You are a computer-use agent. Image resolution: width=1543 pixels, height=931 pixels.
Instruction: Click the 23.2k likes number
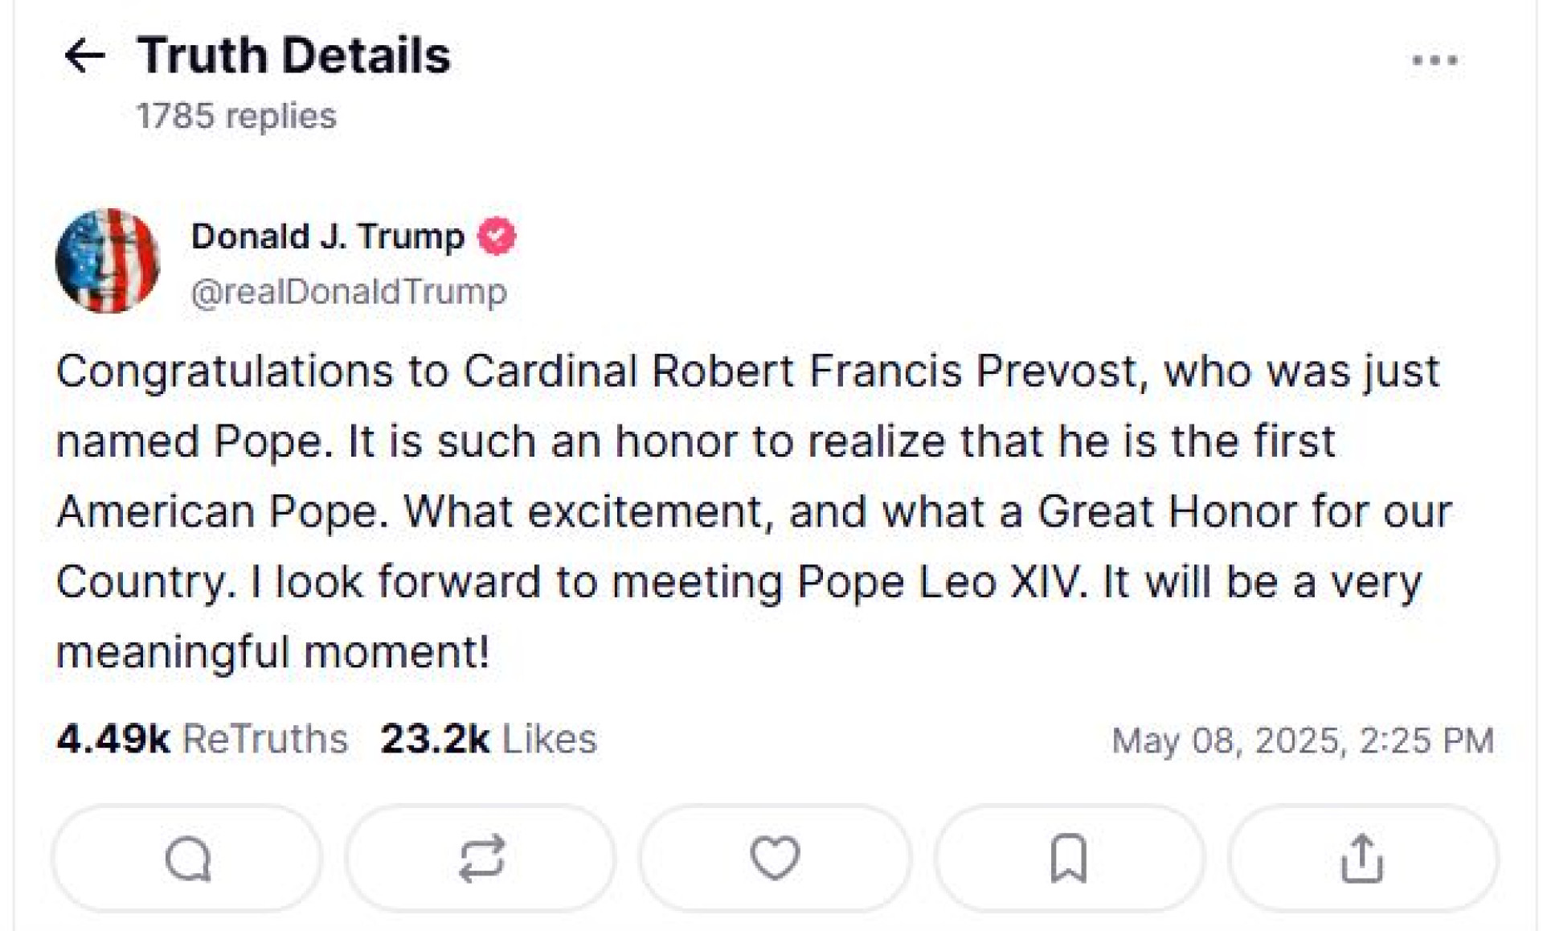[x=435, y=739]
